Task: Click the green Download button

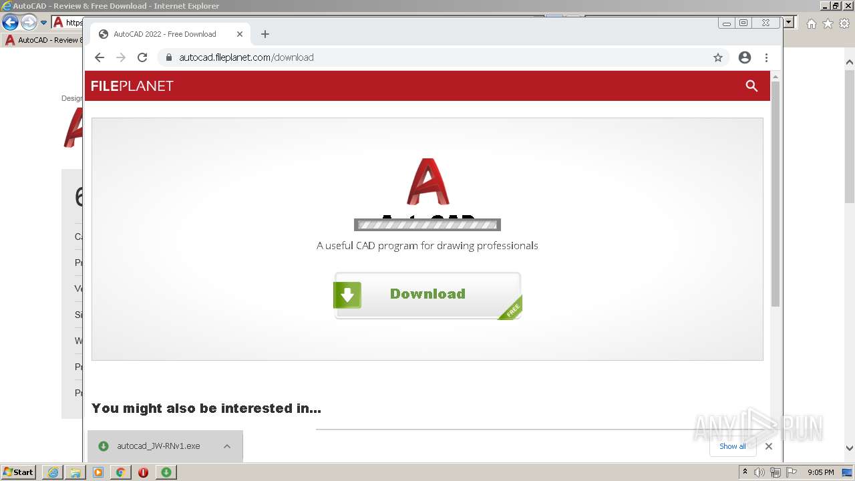Action: point(427,295)
